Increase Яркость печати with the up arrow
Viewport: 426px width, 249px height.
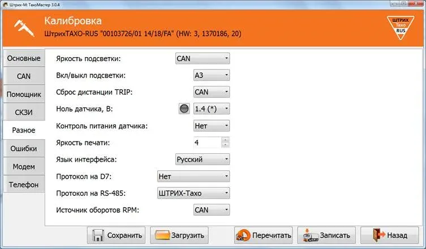[226, 140]
